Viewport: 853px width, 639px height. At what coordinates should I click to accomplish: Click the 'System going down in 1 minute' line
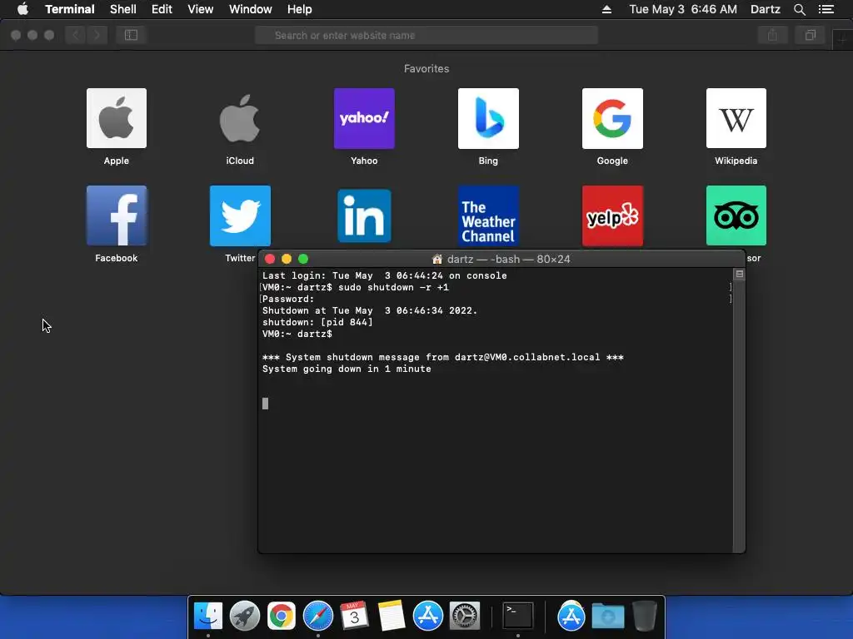pos(347,369)
